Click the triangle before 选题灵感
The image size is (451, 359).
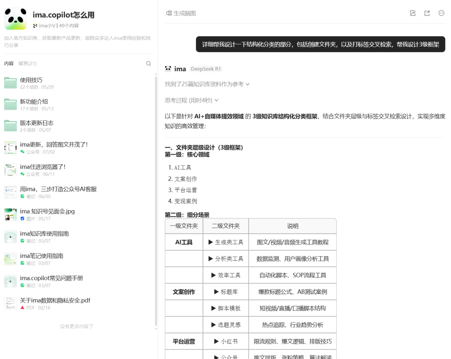(213, 325)
